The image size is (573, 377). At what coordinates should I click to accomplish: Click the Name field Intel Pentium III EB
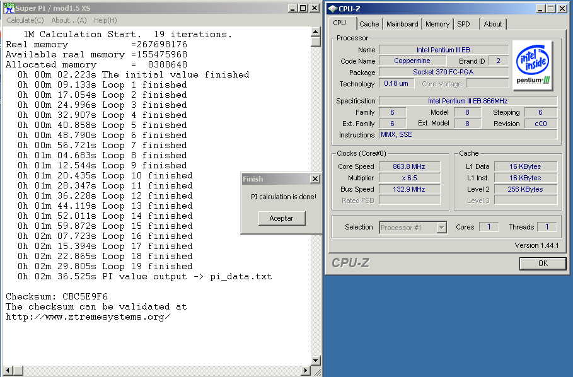[x=444, y=50]
